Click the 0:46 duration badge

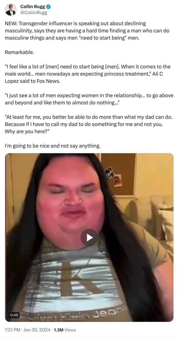click(14, 315)
